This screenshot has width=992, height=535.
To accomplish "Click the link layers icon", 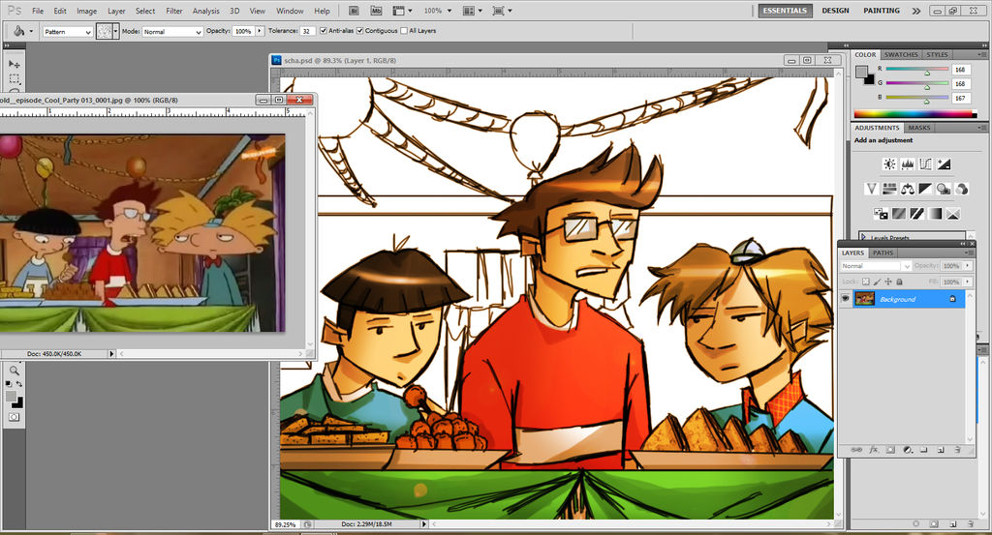I will [856, 450].
